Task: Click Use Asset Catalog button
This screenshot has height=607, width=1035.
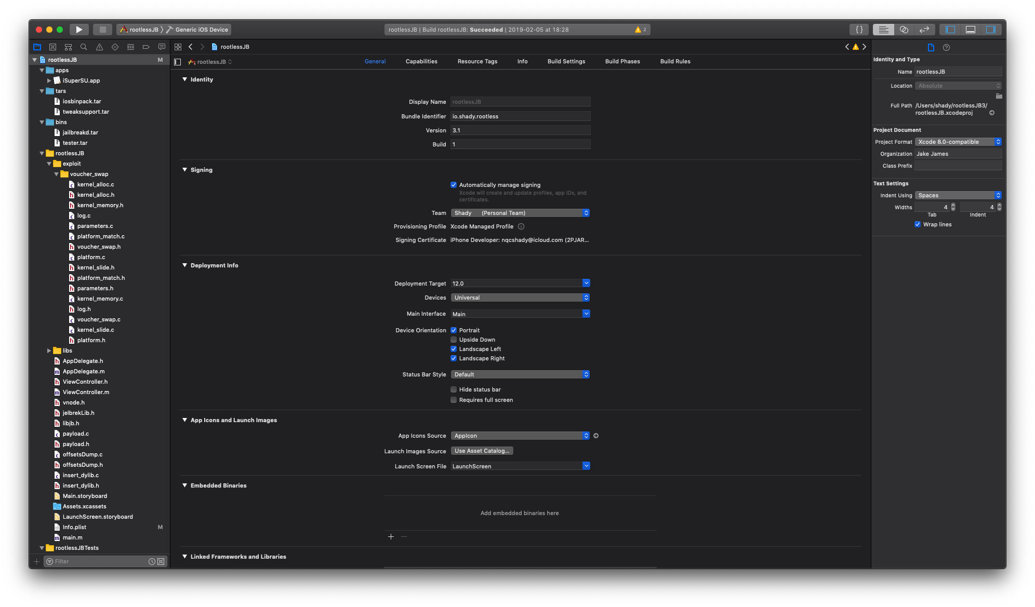Action: 482,451
